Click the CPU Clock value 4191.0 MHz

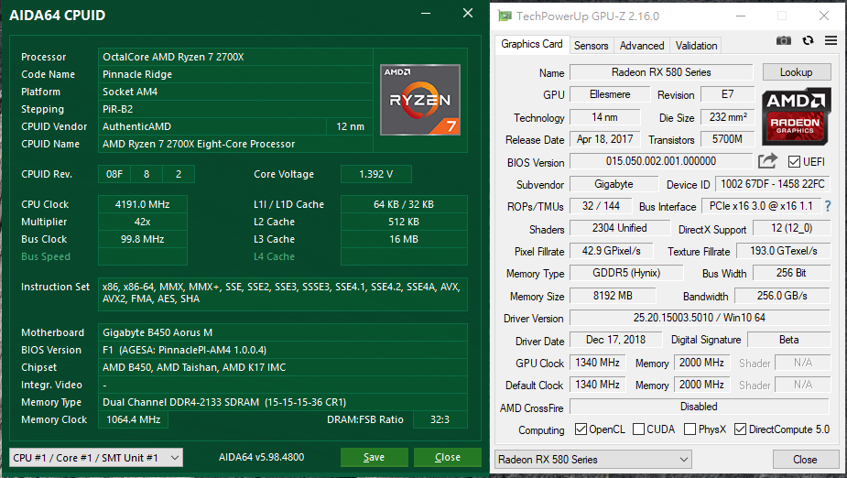pyautogui.click(x=143, y=204)
